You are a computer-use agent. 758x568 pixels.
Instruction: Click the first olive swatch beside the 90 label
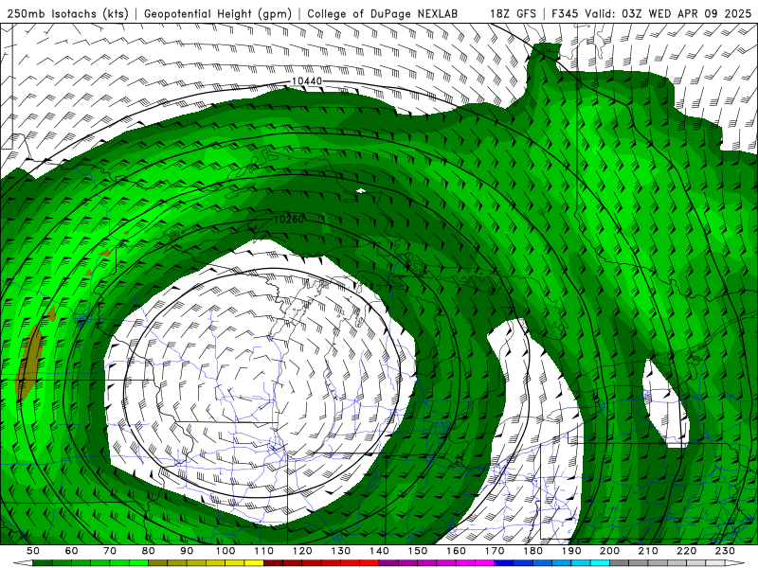[x=157, y=563]
